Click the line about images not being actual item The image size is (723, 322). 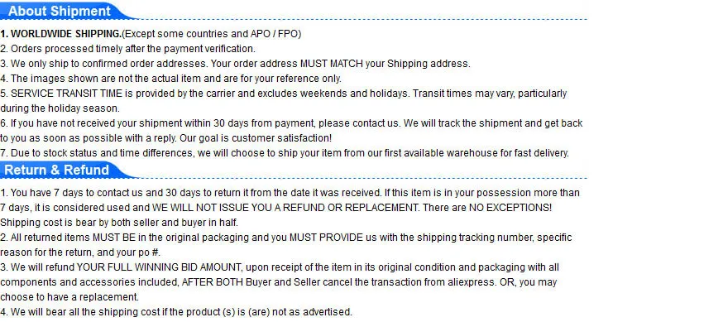coord(170,79)
